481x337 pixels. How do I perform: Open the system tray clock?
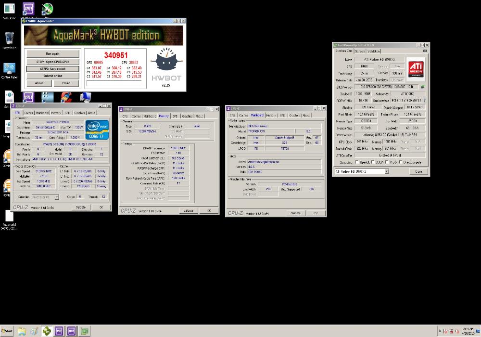468,331
